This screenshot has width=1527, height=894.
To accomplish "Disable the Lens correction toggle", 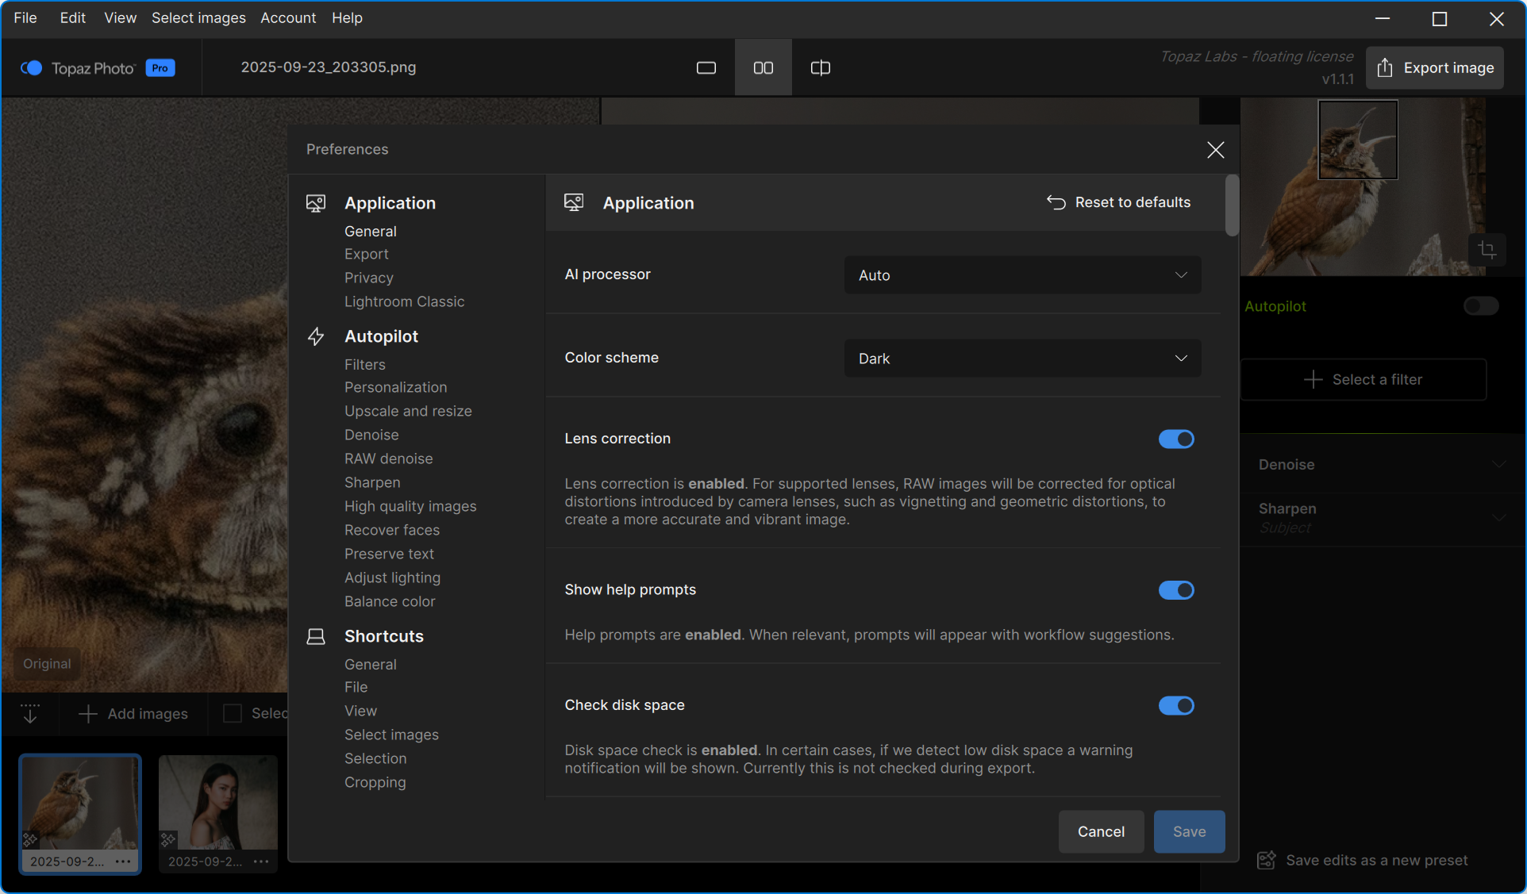I will point(1175,439).
